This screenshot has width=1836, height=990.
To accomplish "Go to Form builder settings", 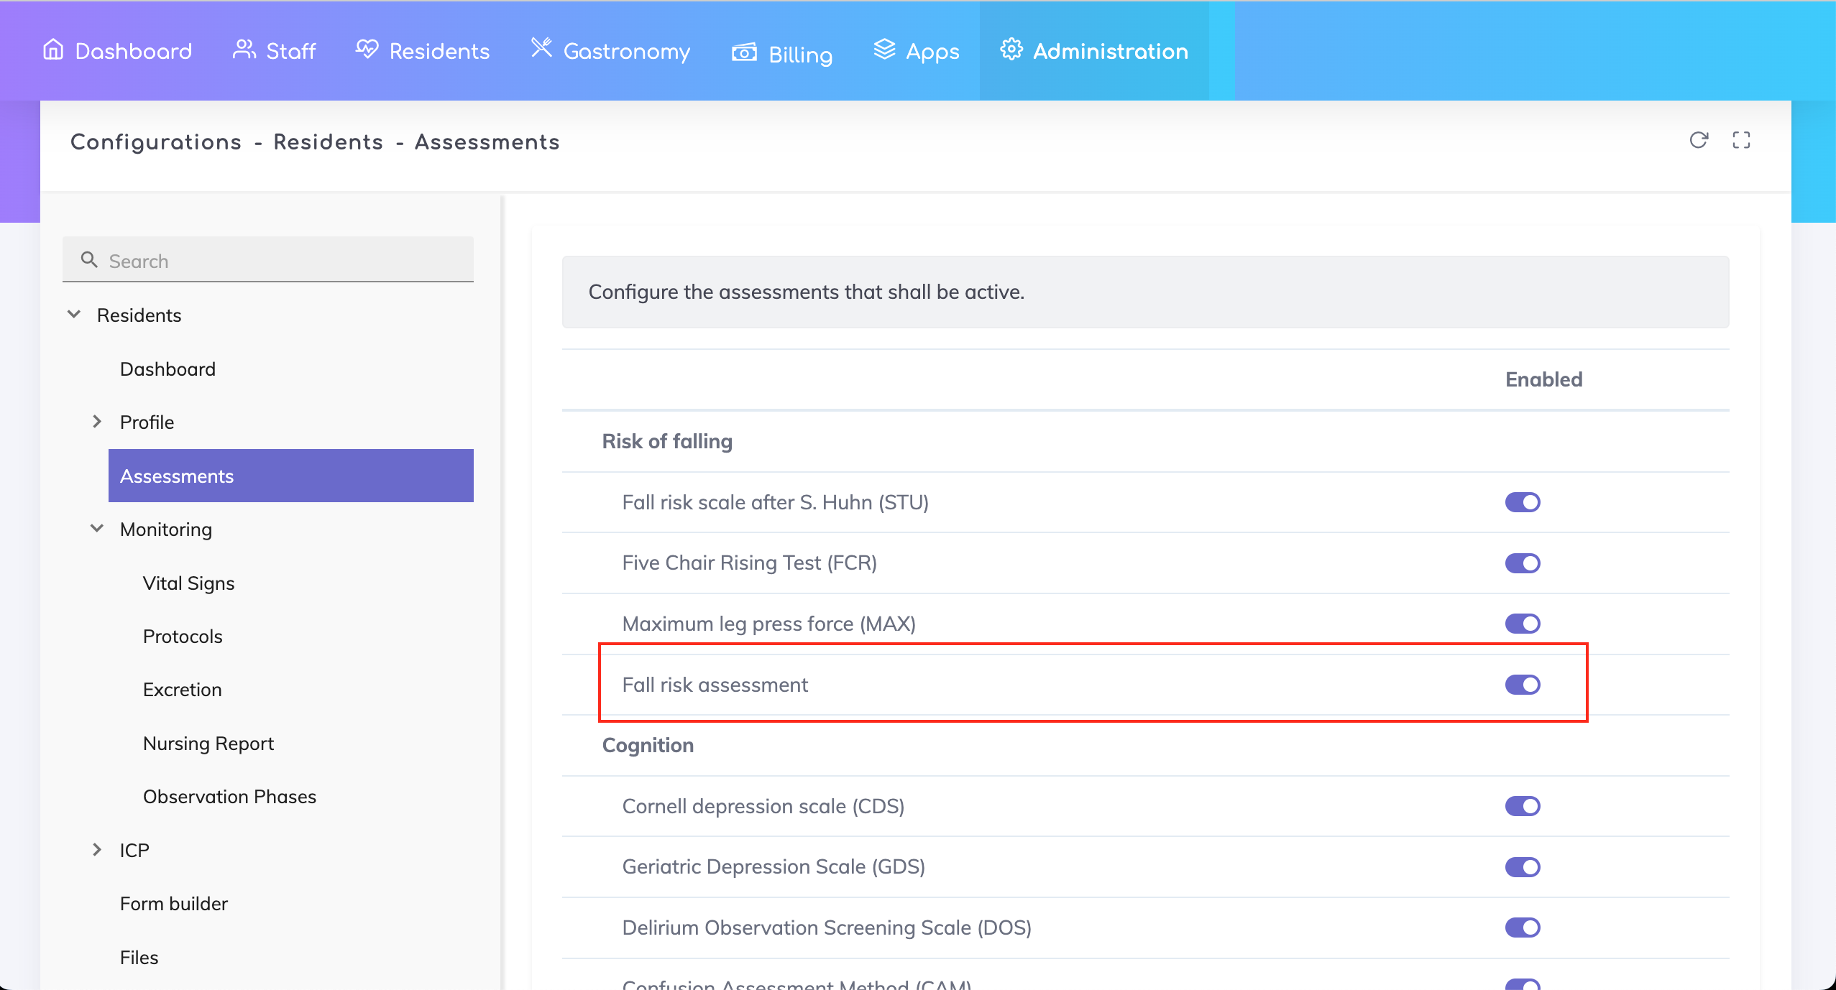I will point(173,904).
